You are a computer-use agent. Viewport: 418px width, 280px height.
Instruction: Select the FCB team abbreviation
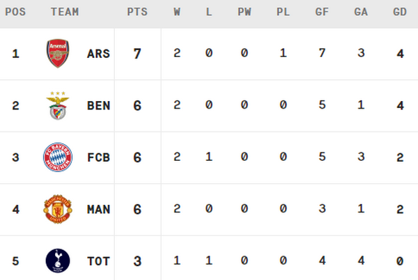99,157
